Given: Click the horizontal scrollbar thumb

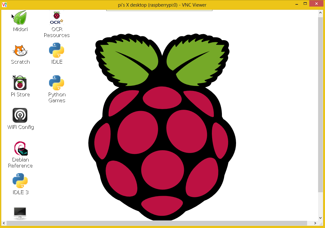Looking at the screenshot, I should click(157, 223).
